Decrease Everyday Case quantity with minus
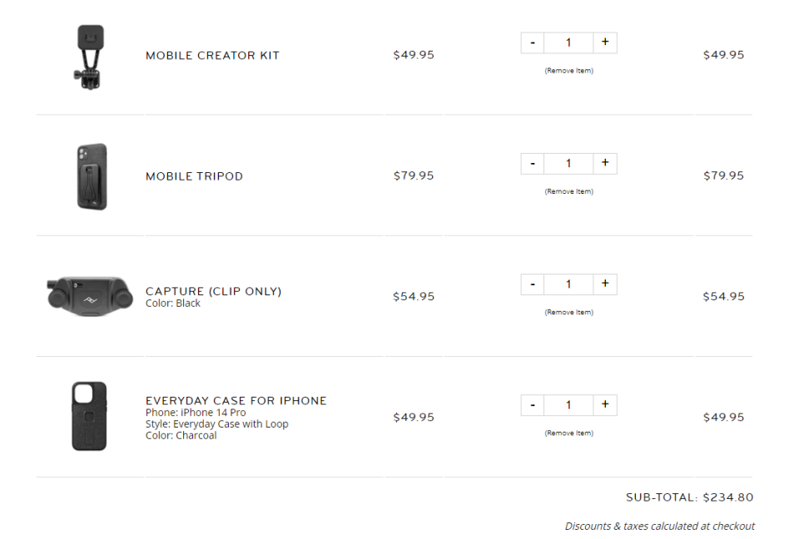This screenshot has width=804, height=539. (x=532, y=405)
